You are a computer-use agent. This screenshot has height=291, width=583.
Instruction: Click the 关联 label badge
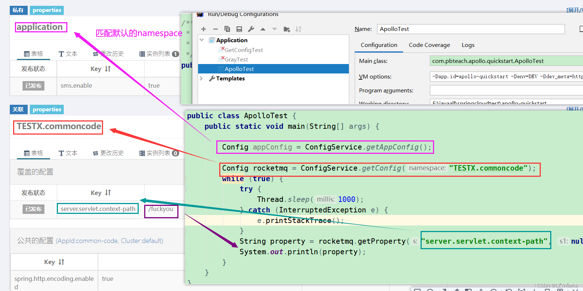(19, 109)
